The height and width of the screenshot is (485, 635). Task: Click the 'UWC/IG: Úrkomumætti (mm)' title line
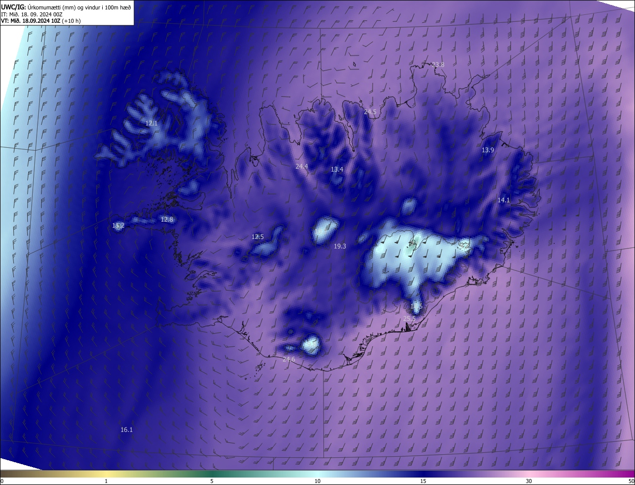[x=66, y=6]
